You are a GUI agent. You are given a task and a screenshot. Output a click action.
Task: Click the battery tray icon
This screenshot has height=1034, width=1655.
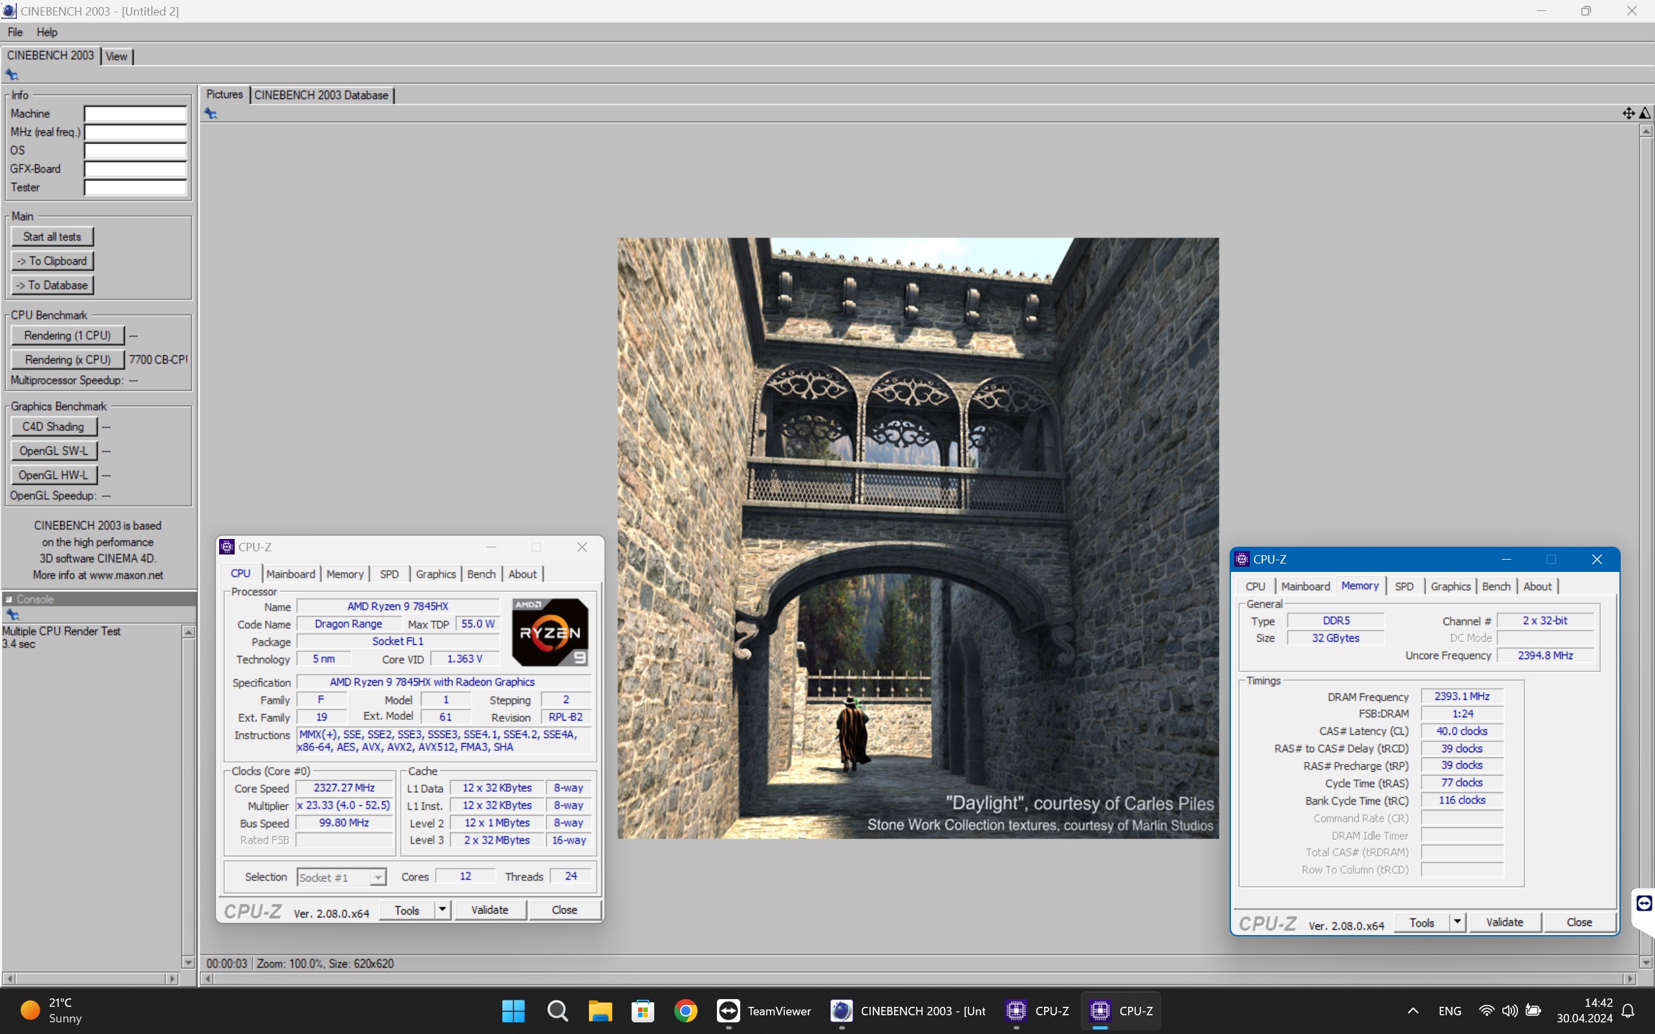[x=1533, y=1011]
